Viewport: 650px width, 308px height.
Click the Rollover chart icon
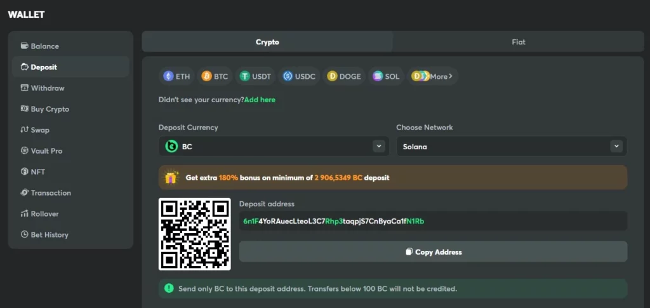pyautogui.click(x=25, y=213)
